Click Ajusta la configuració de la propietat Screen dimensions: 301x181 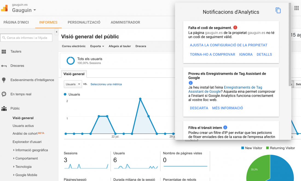[x=228, y=45]
